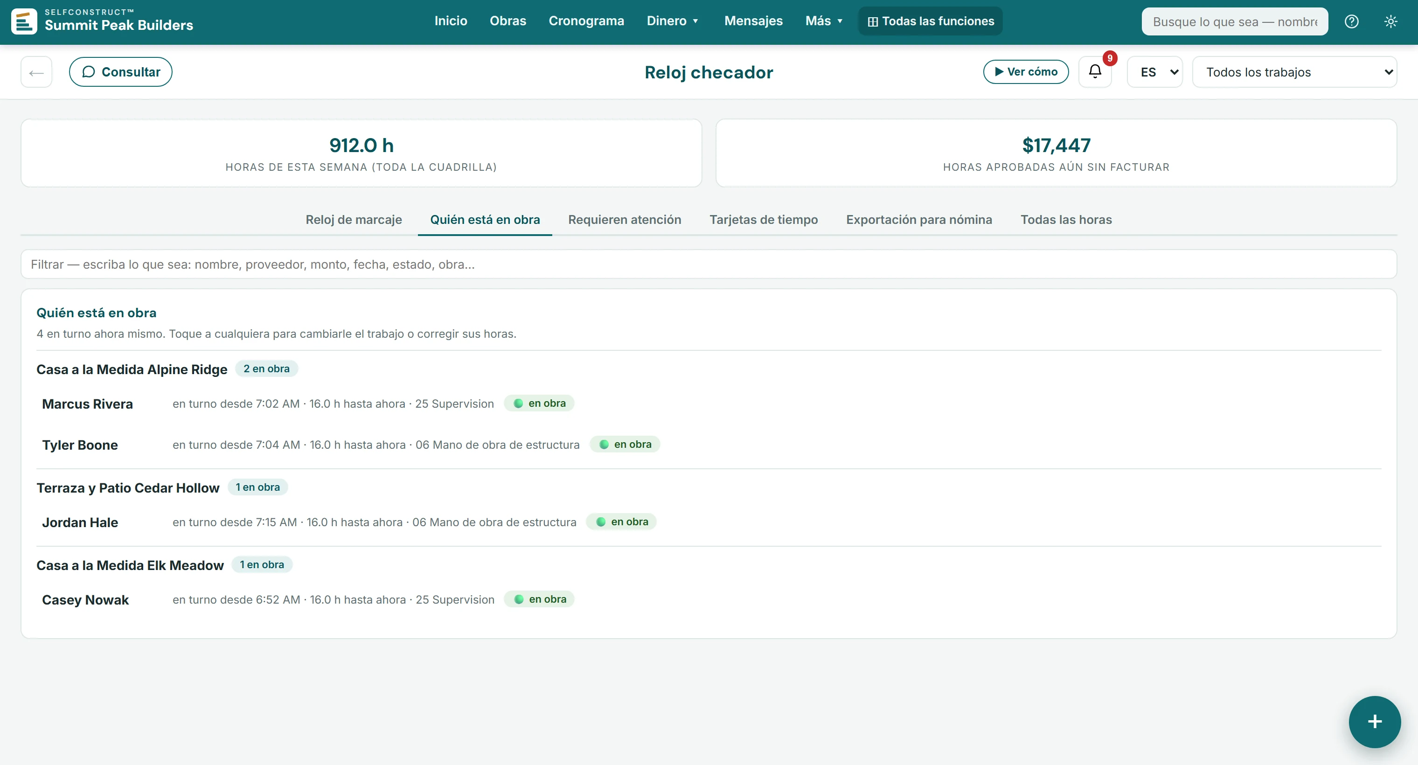This screenshot has width=1418, height=765.
Task: Select worker Jordan Hale
Action: [80, 522]
